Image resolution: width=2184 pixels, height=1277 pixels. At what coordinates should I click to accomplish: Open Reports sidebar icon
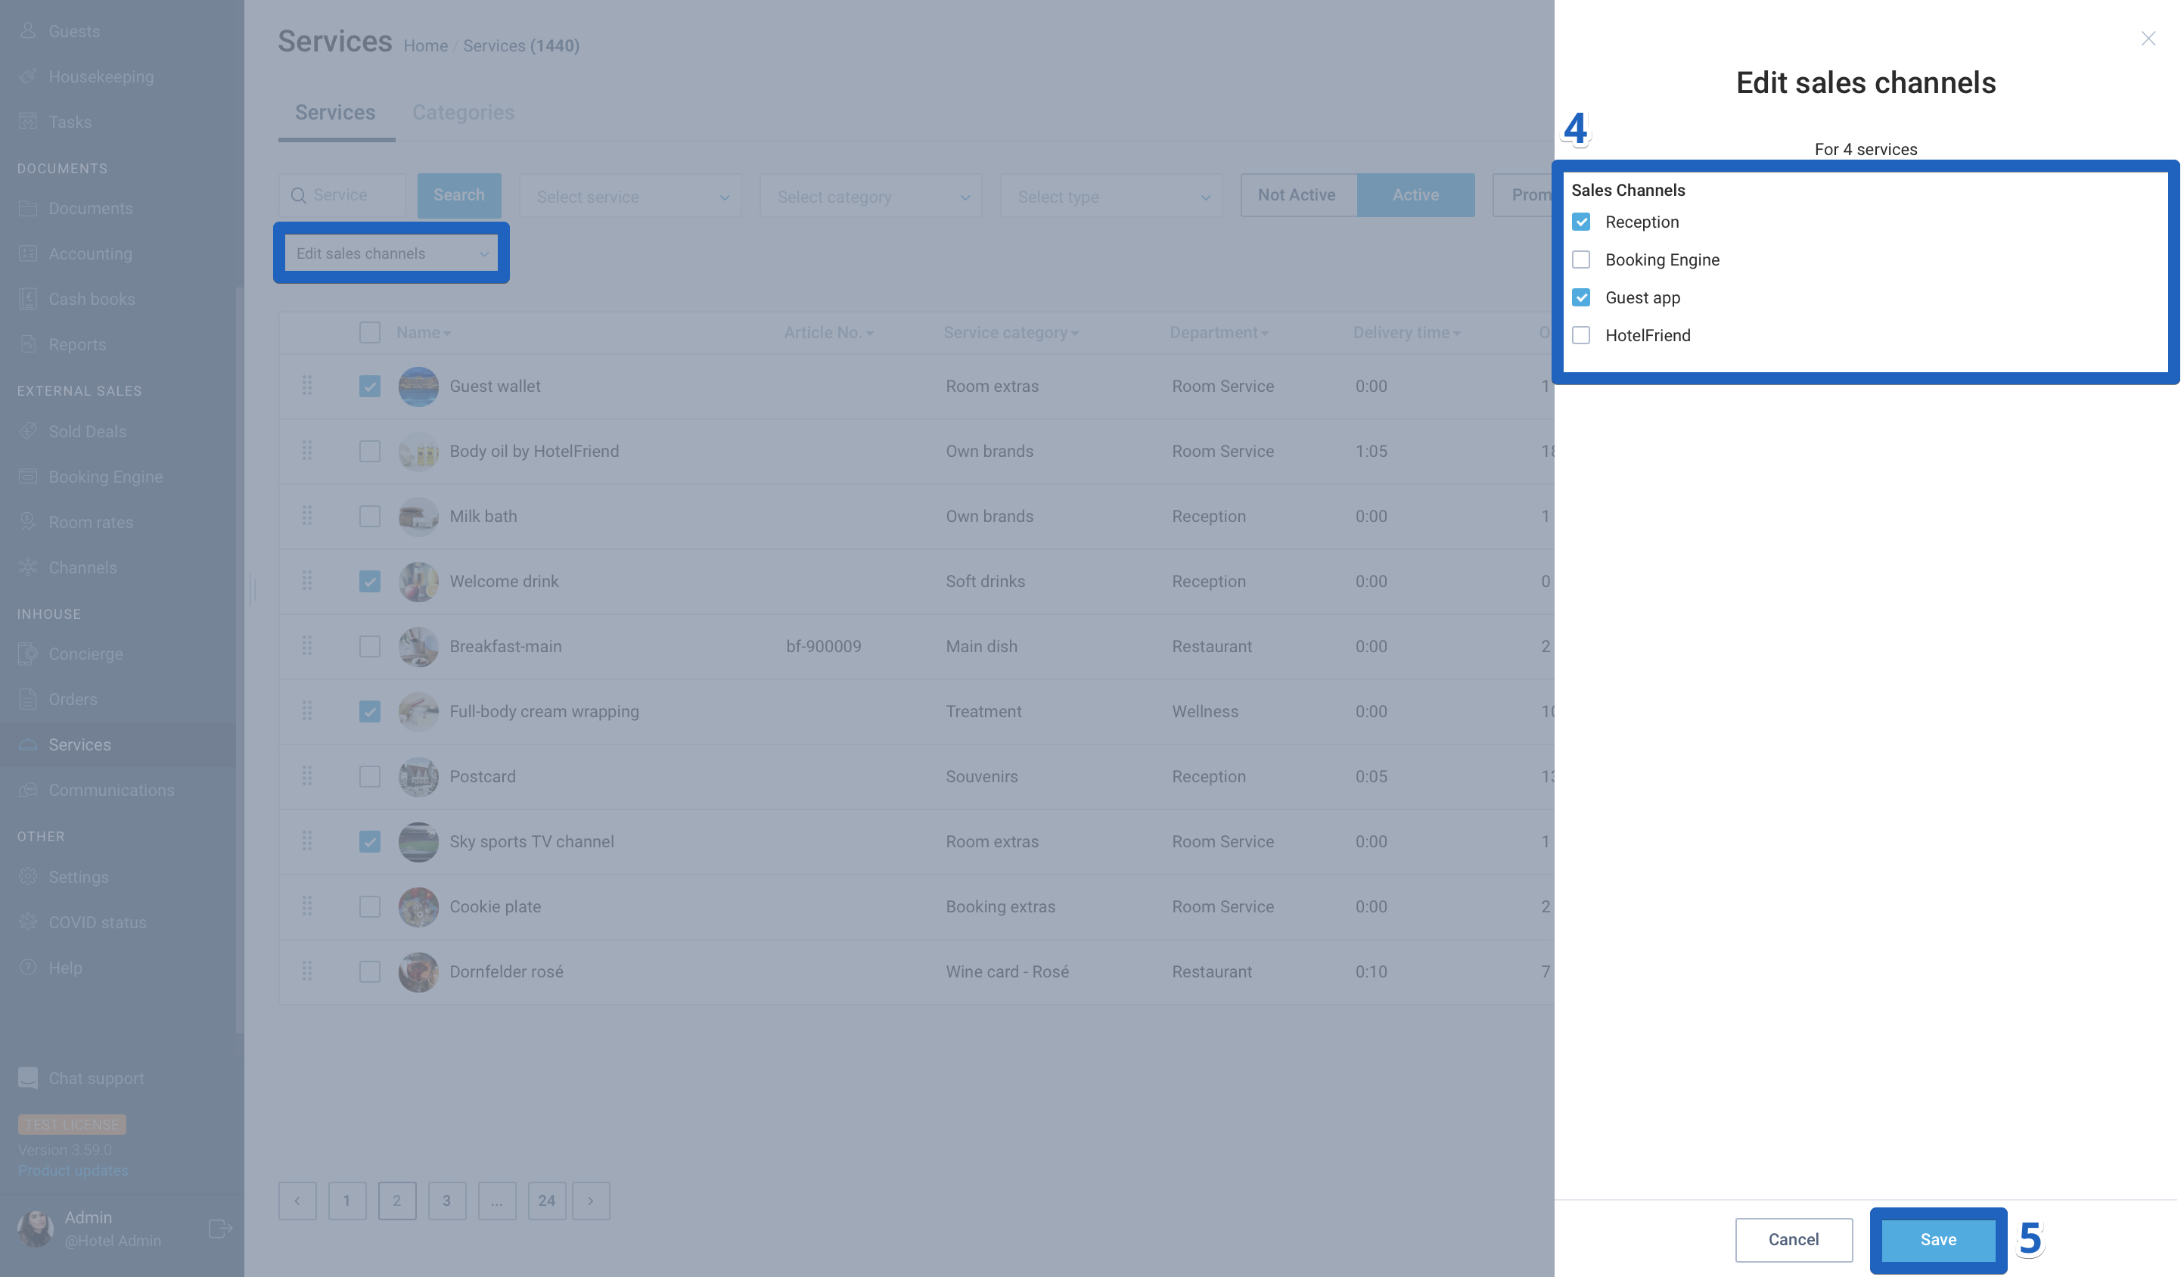click(28, 344)
